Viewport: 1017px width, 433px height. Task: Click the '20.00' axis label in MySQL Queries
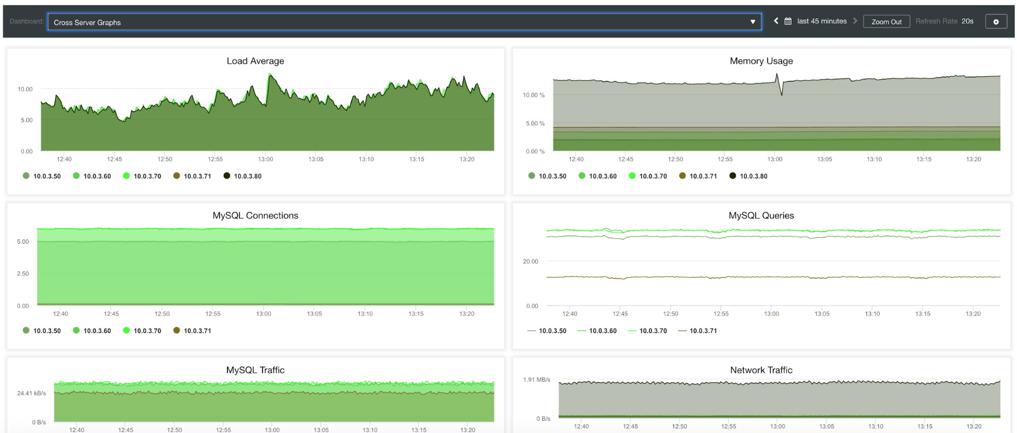[x=531, y=262]
